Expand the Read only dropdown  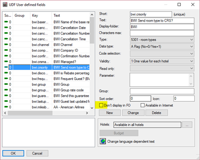[162, 68]
